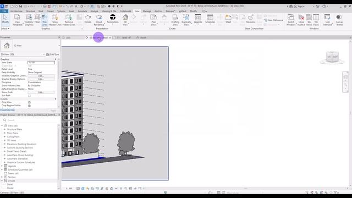Click Close Inactive windows
352x198 pixels.
click(x=301, y=20)
